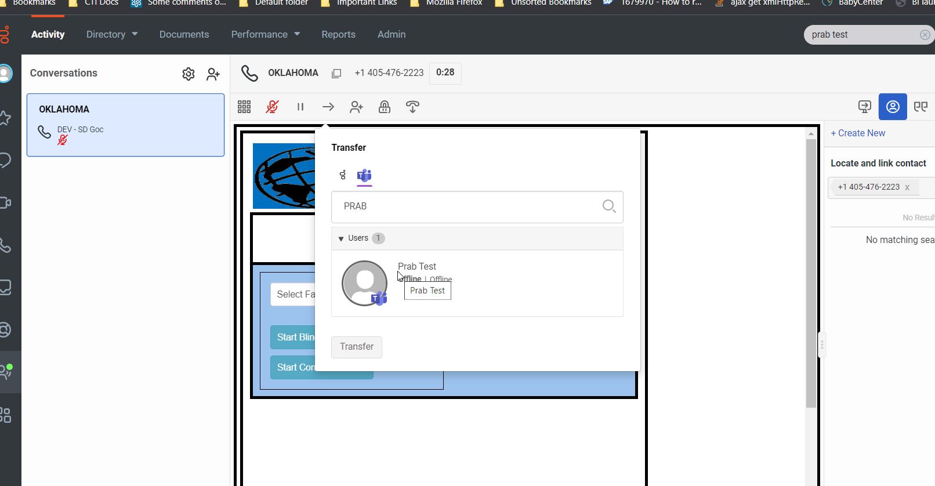The height and width of the screenshot is (486, 935).
Task: Select the Microsoft Teams transfer tab
Action: (x=364, y=175)
